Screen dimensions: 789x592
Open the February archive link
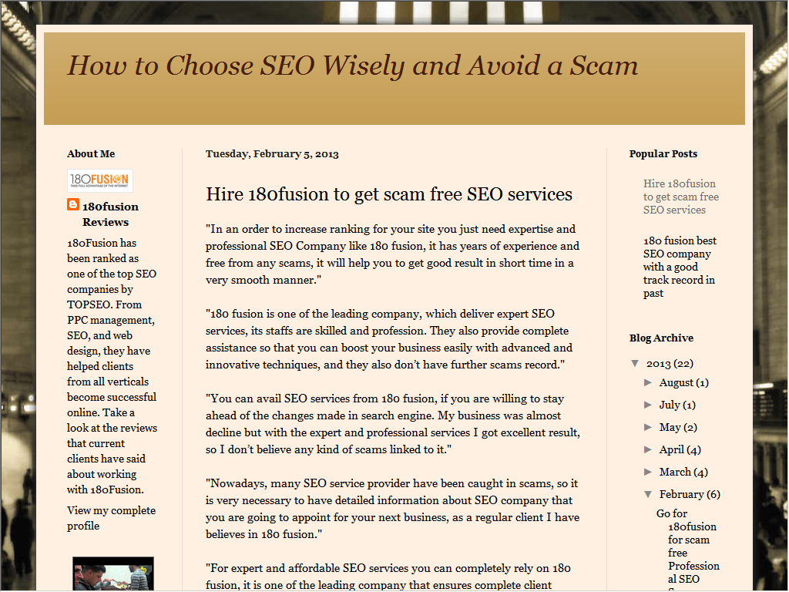pos(682,494)
